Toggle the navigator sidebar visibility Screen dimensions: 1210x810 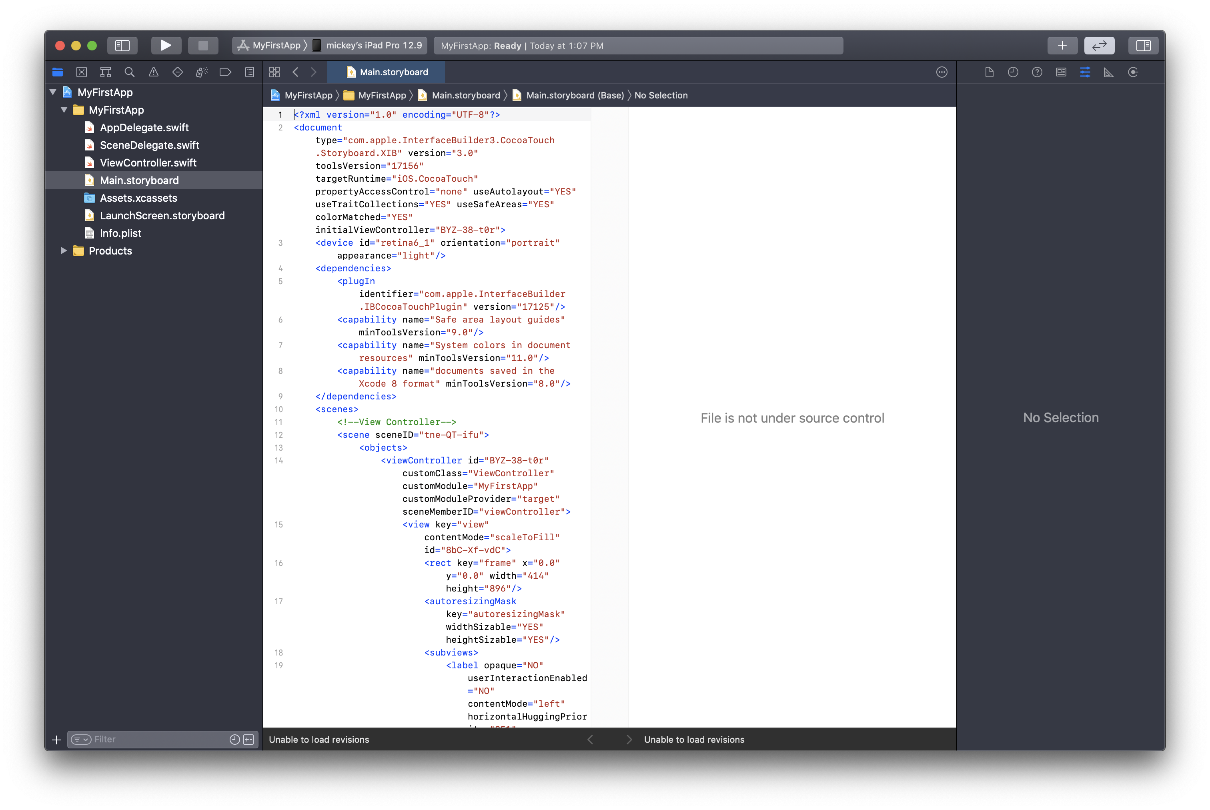click(x=122, y=46)
